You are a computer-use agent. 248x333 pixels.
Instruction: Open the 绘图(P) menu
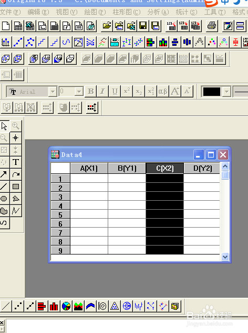pyautogui.click(x=95, y=12)
